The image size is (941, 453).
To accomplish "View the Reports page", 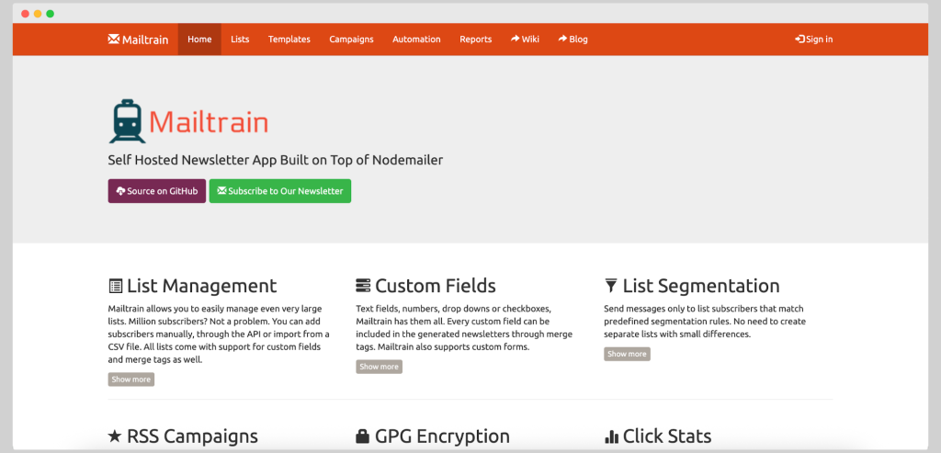I will [476, 40].
